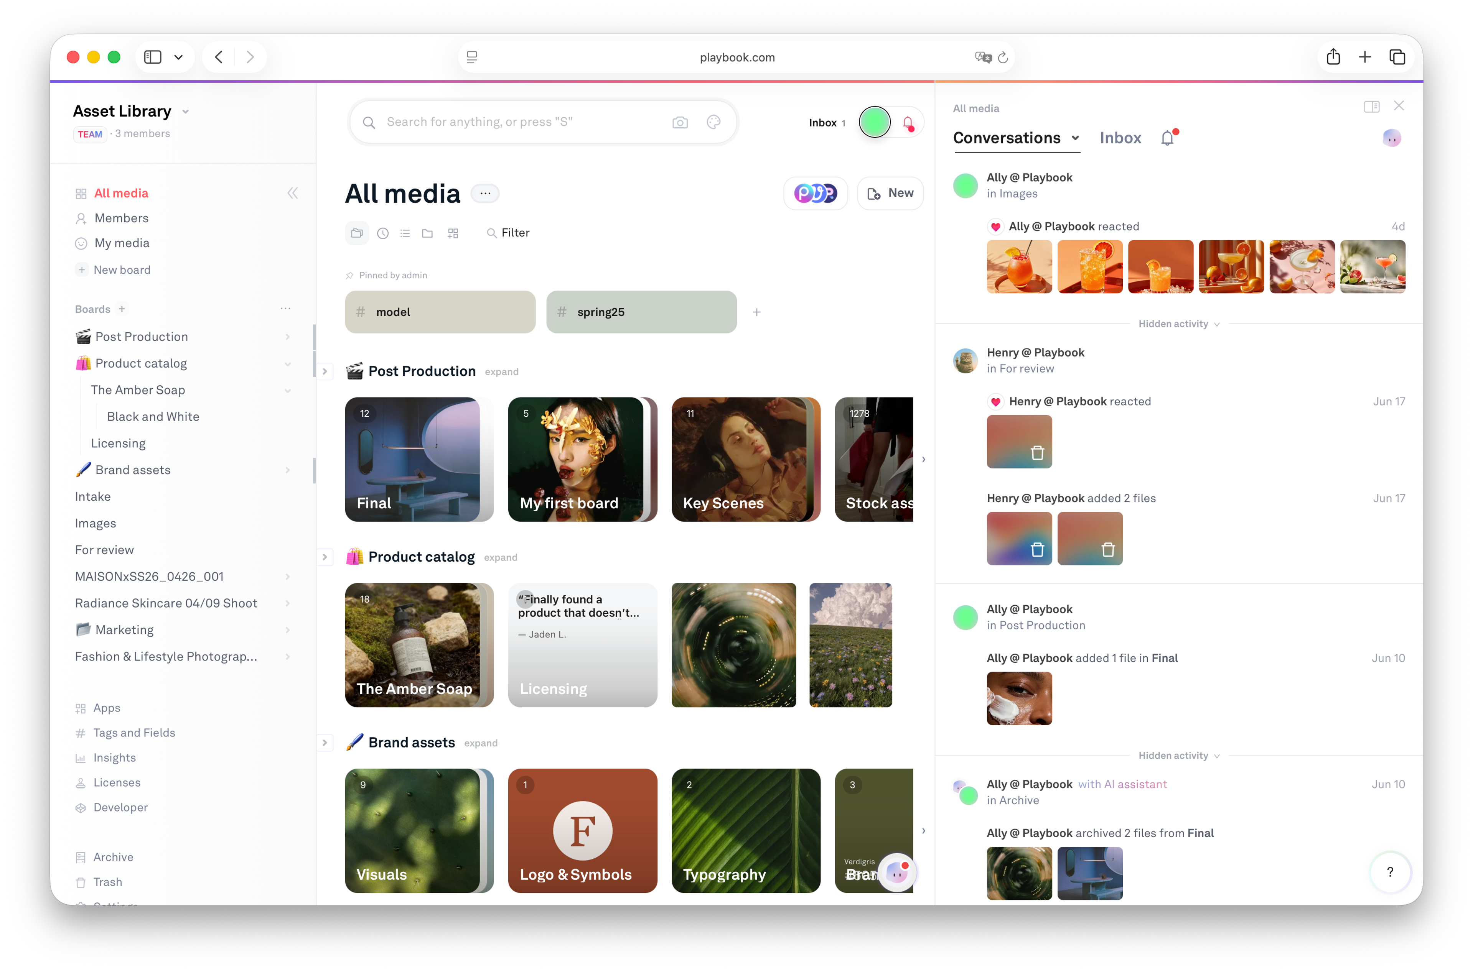Open the Insights page
1473x971 pixels.
click(114, 757)
